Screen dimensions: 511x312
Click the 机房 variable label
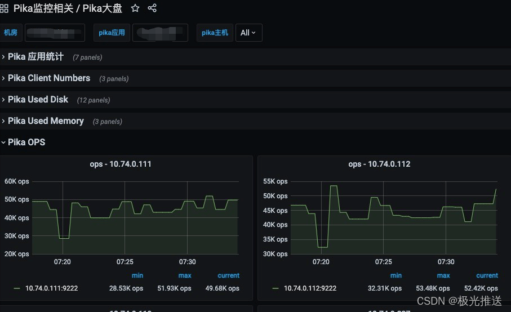pyautogui.click(x=11, y=33)
